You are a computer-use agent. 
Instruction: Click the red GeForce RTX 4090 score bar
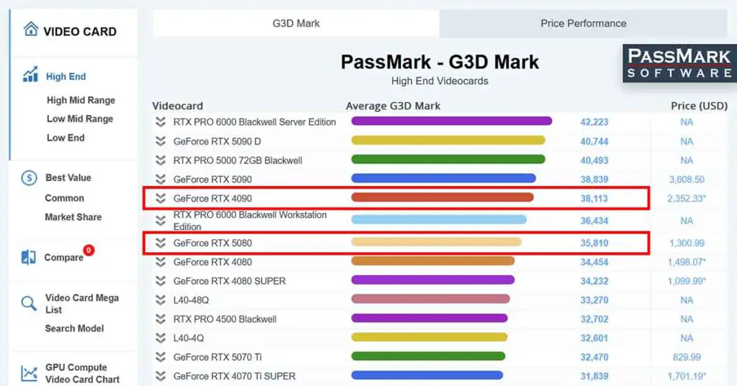point(442,198)
